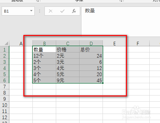Screen dimensions: 160x123
Task: Select row 12 header
Action: pyautogui.click(x=5, y=117)
